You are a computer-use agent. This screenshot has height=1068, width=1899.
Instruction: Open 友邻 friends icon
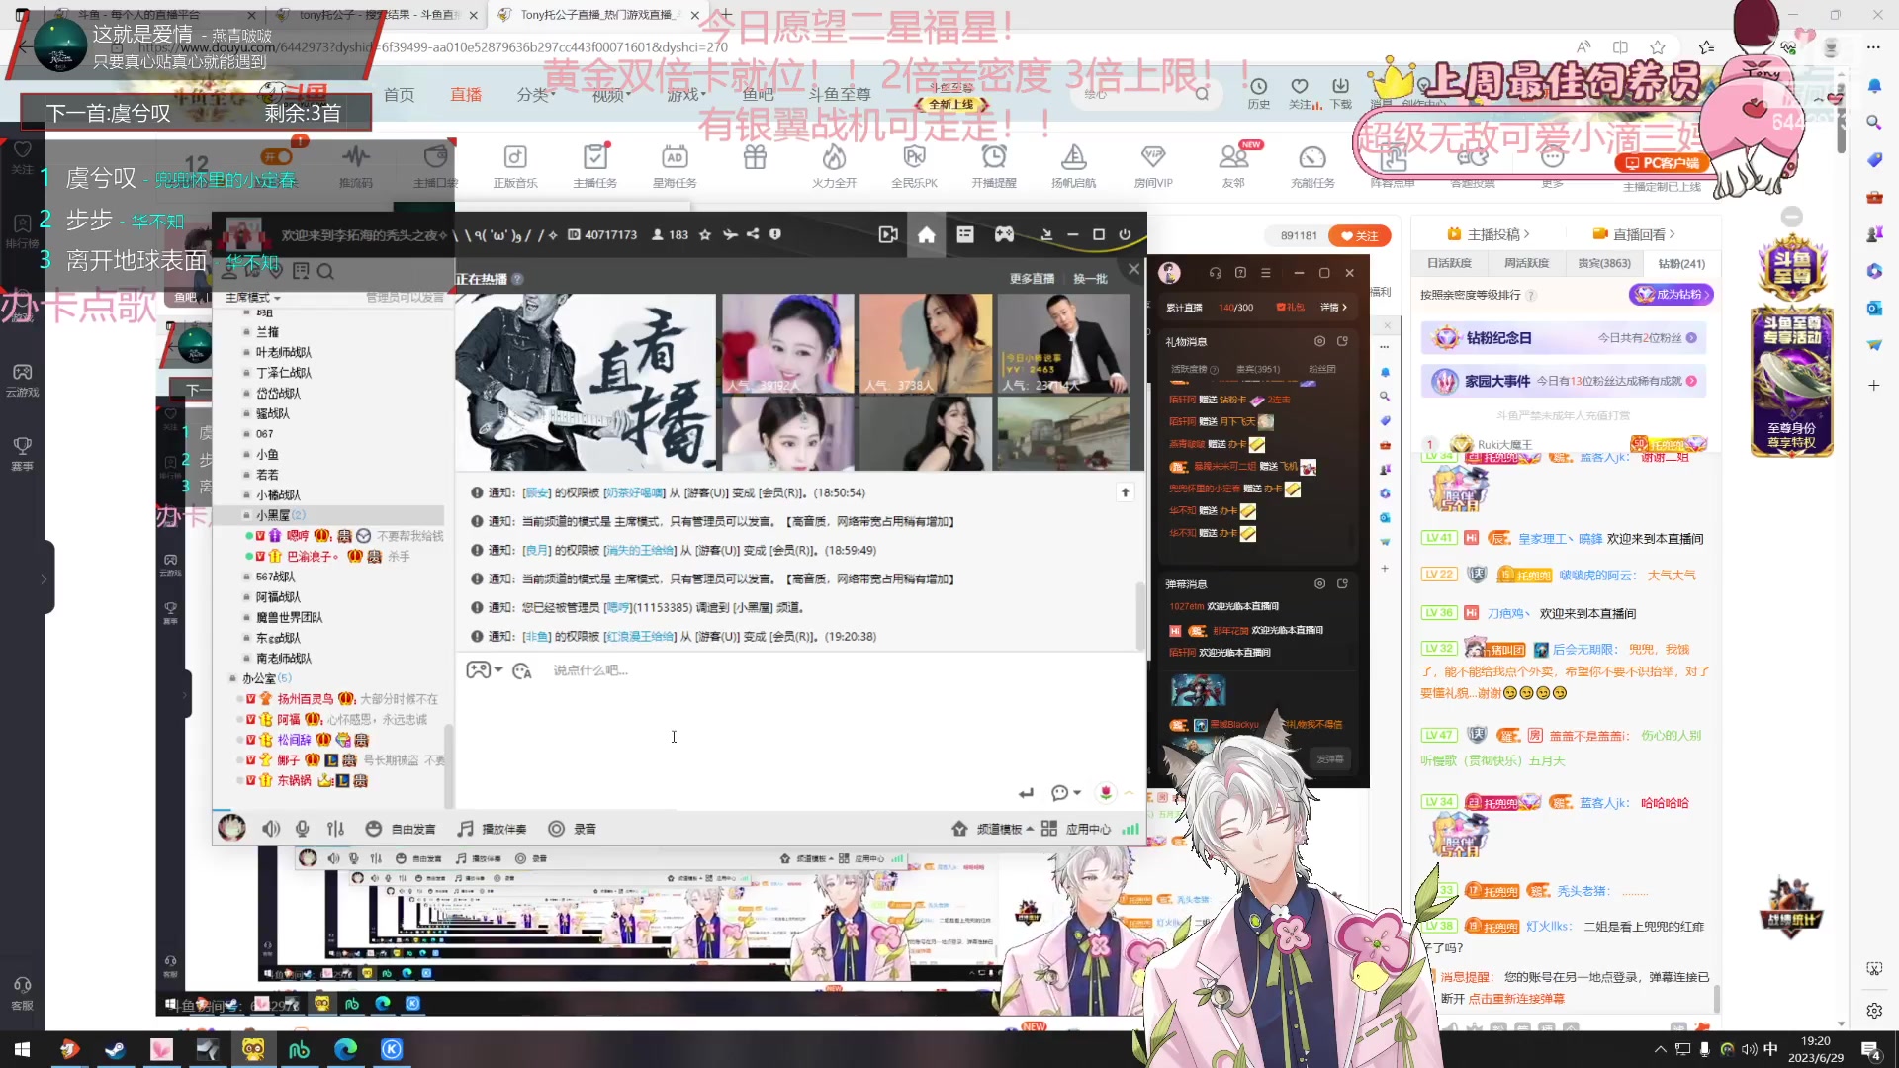tap(1233, 165)
